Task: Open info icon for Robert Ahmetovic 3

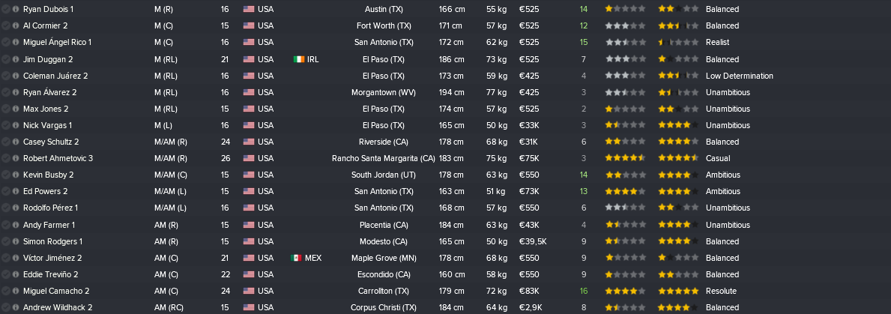Action: click(15, 158)
